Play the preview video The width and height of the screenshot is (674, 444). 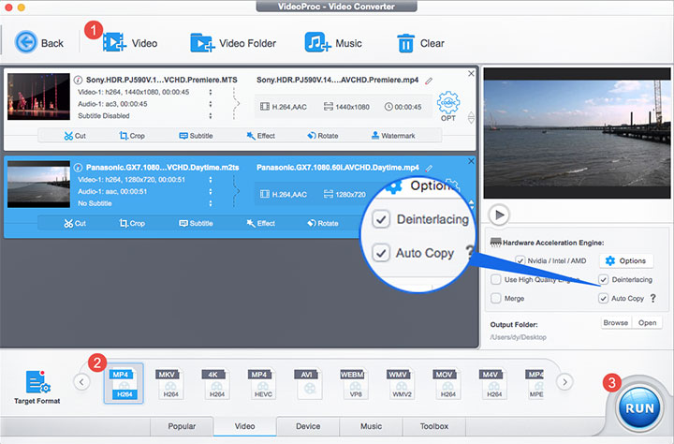tap(499, 215)
